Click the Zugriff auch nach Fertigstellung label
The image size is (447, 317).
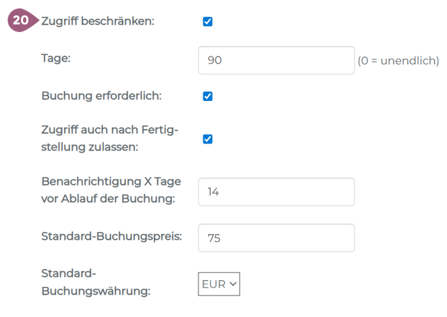coord(110,138)
